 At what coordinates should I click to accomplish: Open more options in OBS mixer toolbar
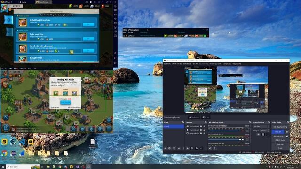coord(215,148)
